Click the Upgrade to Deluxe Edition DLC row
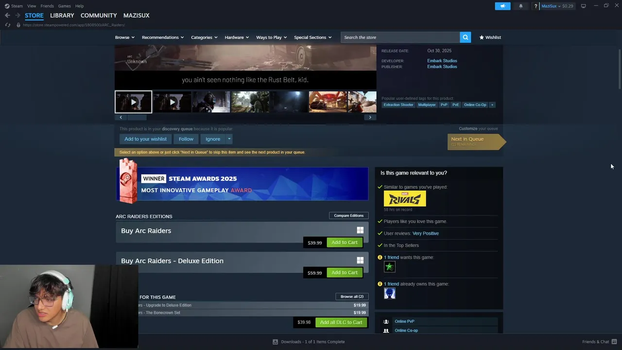 point(242,305)
